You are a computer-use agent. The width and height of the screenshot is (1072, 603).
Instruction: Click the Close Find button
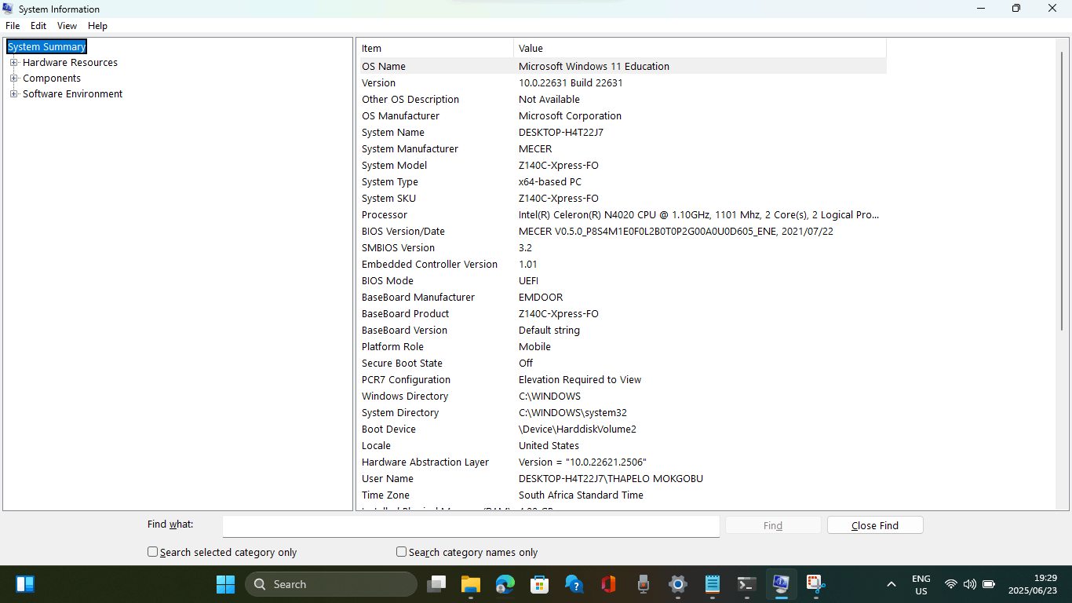tap(874, 525)
